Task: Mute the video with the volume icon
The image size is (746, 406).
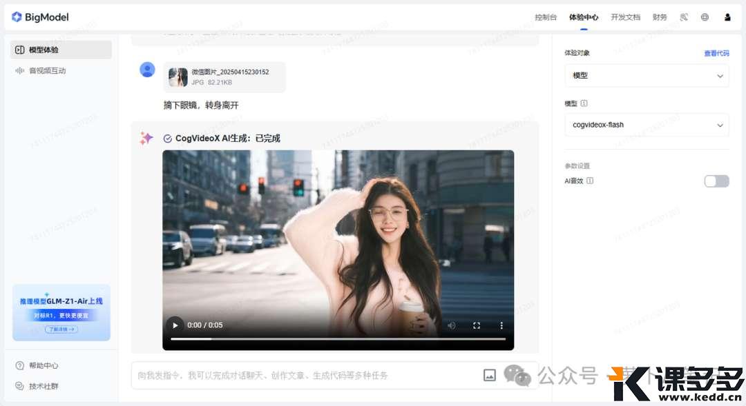Action: pos(451,325)
